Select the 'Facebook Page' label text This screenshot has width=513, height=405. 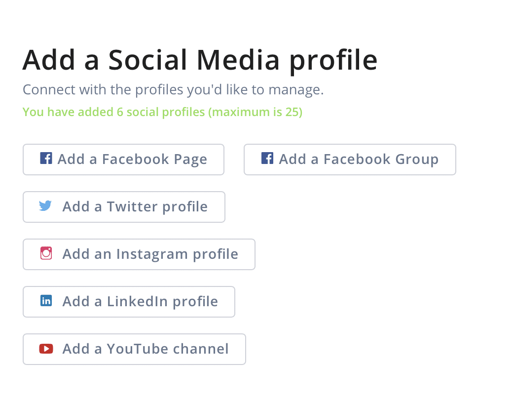click(x=154, y=160)
